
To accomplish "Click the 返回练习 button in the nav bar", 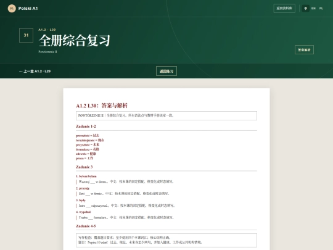I will 166,71.
